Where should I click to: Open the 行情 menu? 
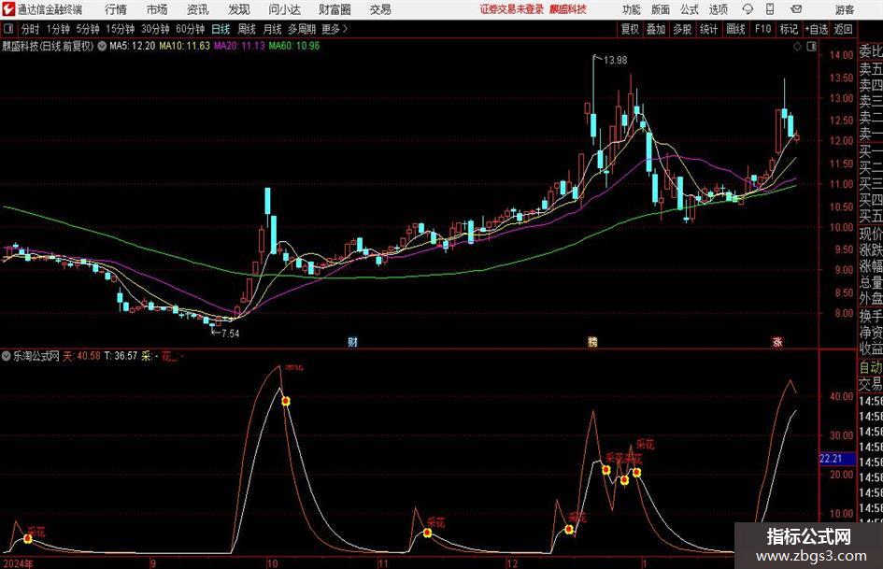coord(116,9)
